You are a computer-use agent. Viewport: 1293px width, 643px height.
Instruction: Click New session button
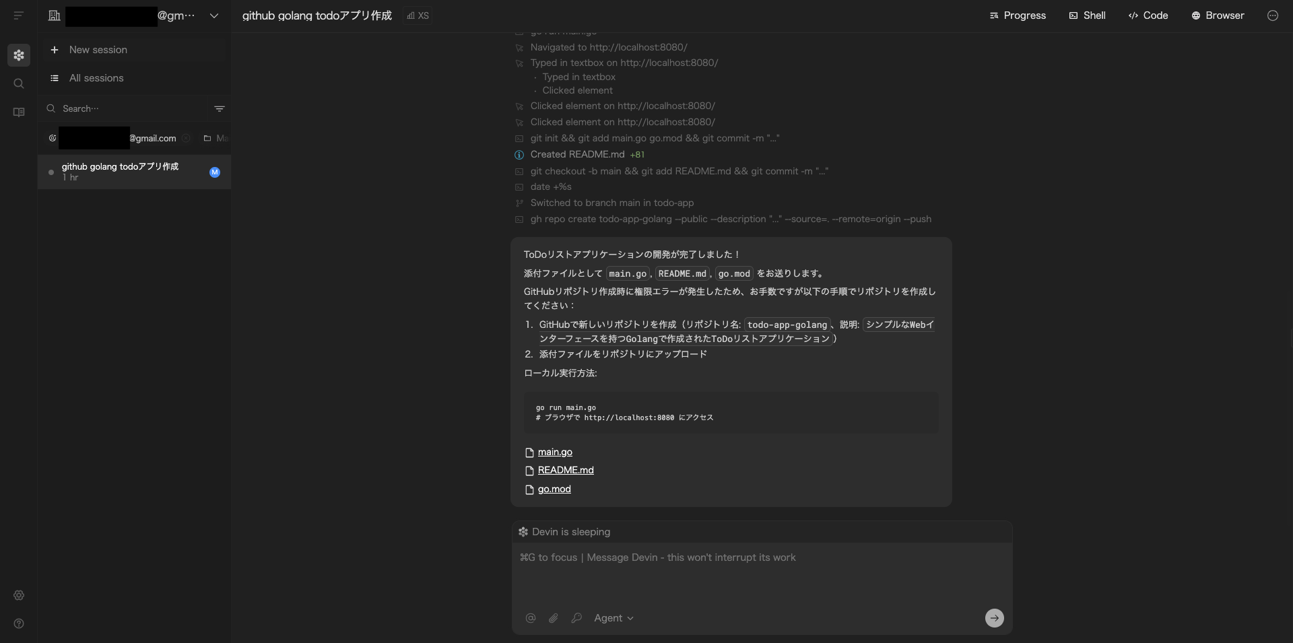pyautogui.click(x=98, y=50)
